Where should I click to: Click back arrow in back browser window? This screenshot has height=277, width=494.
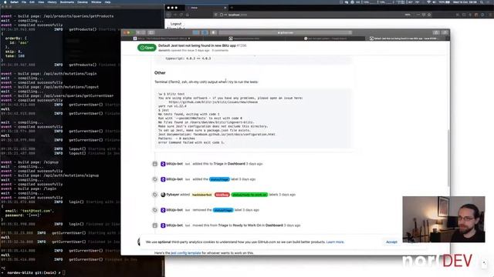click(x=169, y=15)
